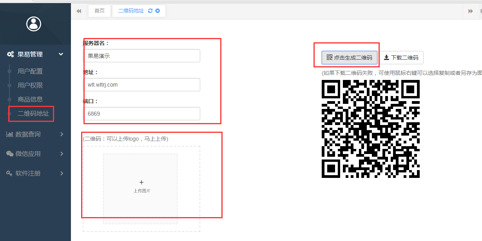
Task: Click the 地址 input field
Action: coord(141,85)
